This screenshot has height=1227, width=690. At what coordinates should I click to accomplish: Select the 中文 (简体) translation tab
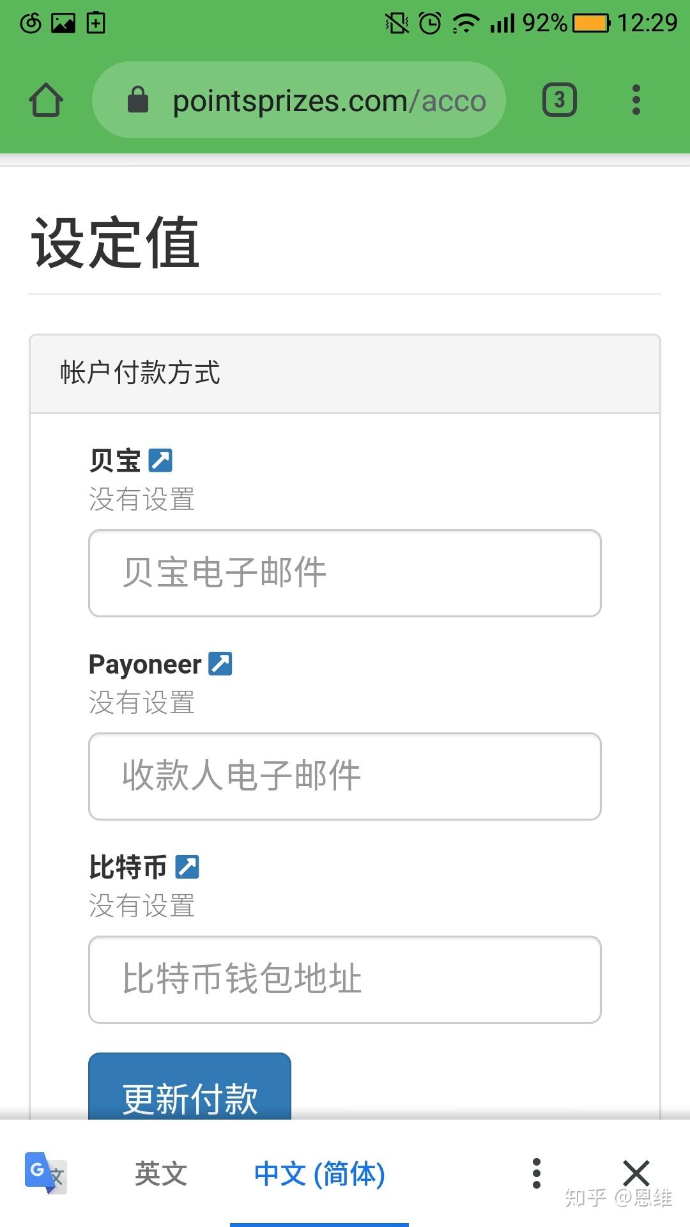click(319, 1173)
